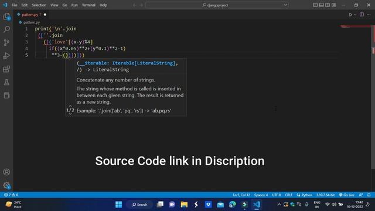Viewport: 375px width, 211px height.
Task: Open the Source Control view
Action: [x=6, y=43]
